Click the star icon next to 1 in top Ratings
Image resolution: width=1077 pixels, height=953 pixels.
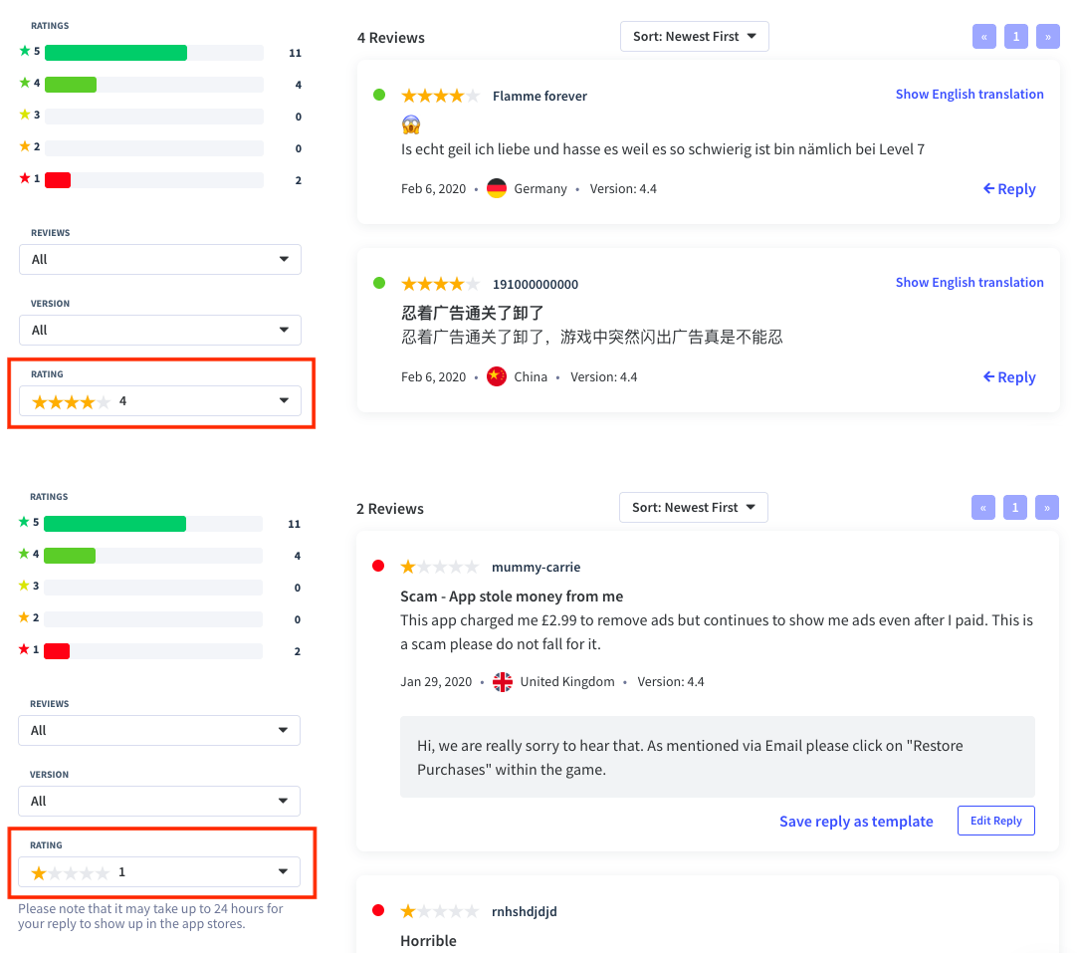click(25, 178)
